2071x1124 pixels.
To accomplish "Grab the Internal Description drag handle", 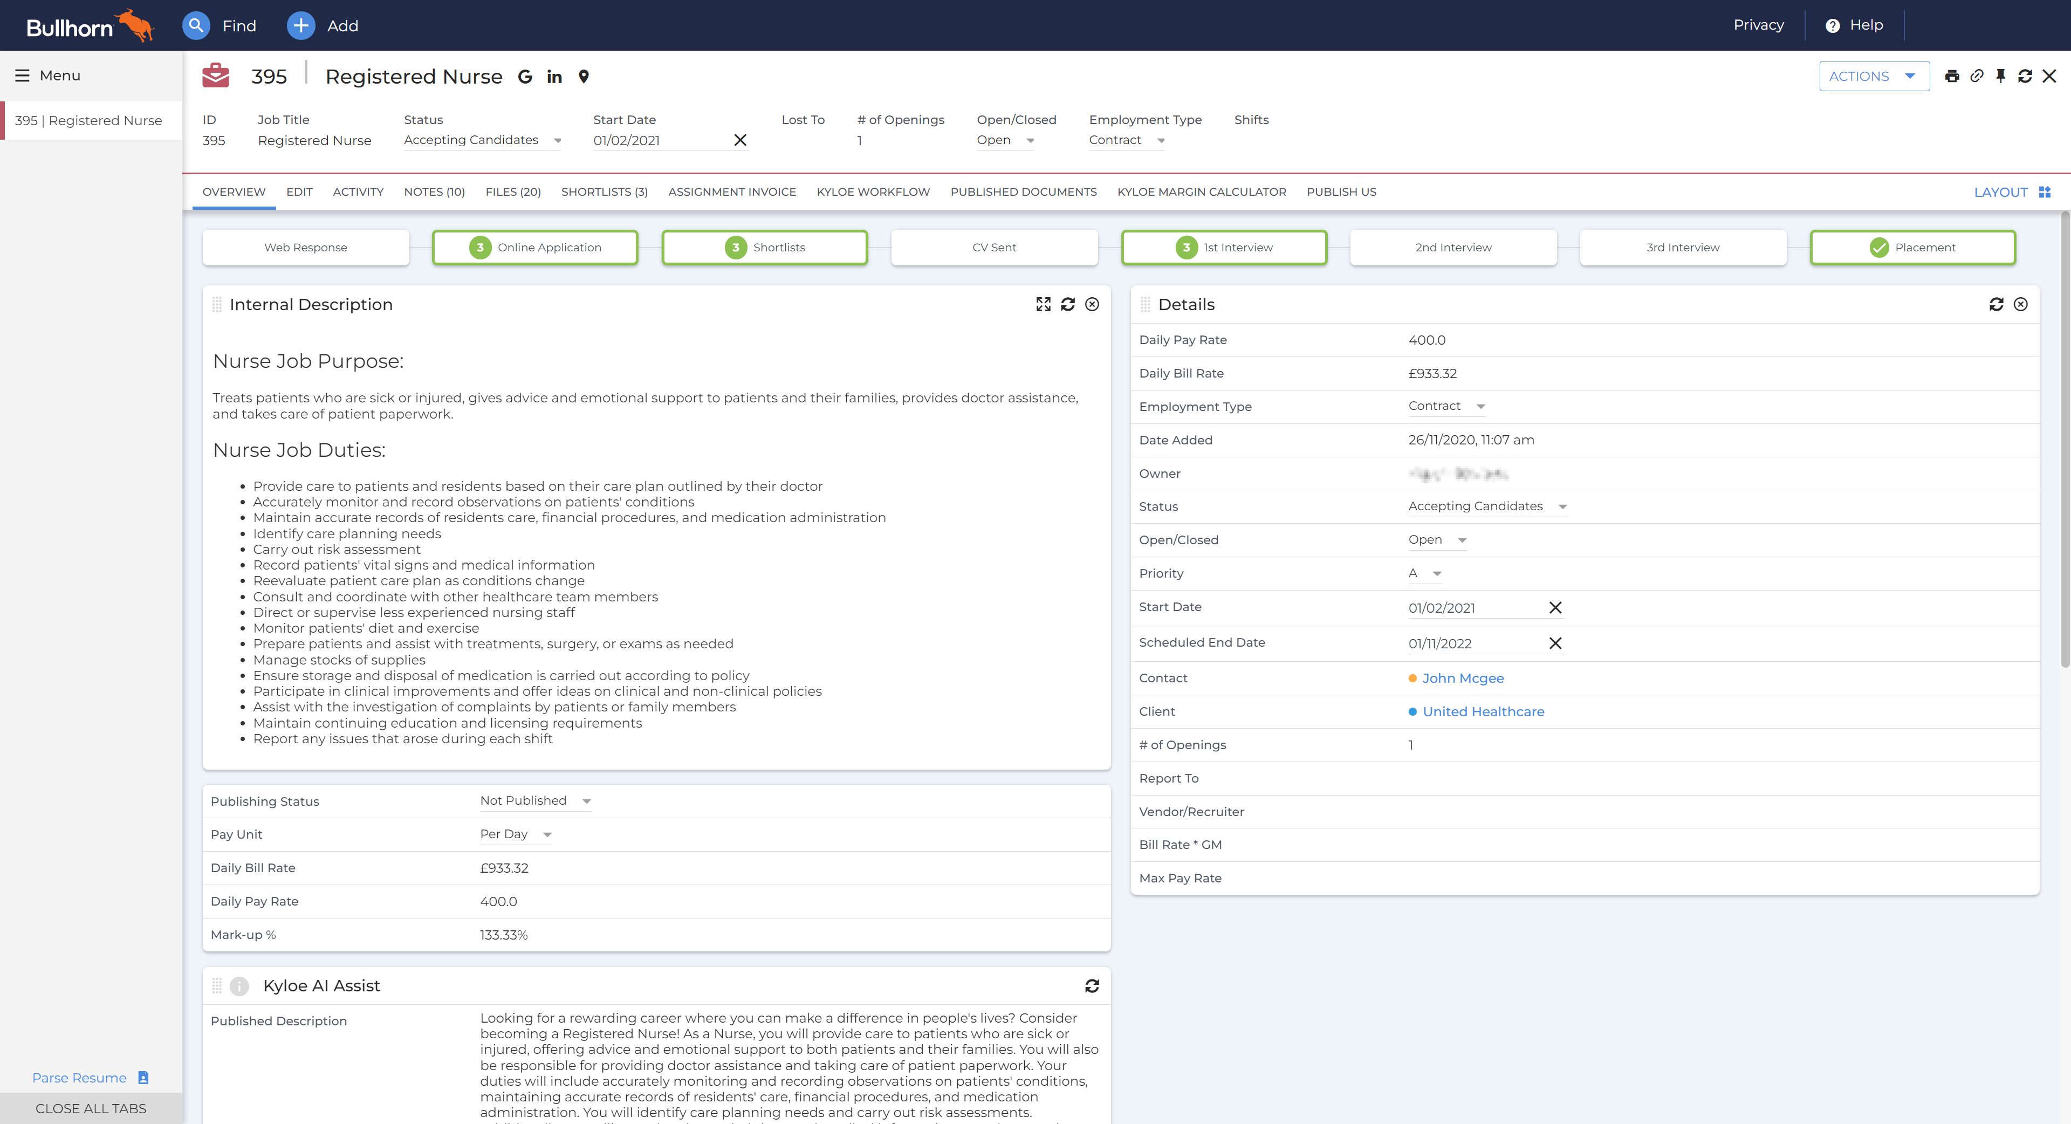I will [217, 305].
